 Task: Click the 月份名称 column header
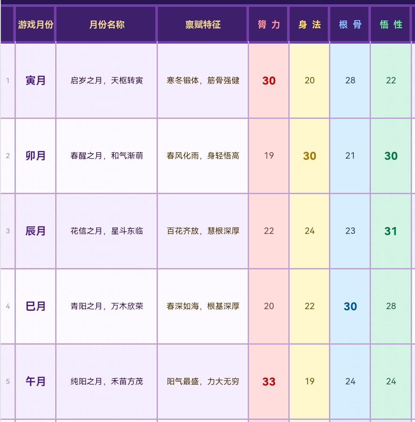[x=107, y=24]
